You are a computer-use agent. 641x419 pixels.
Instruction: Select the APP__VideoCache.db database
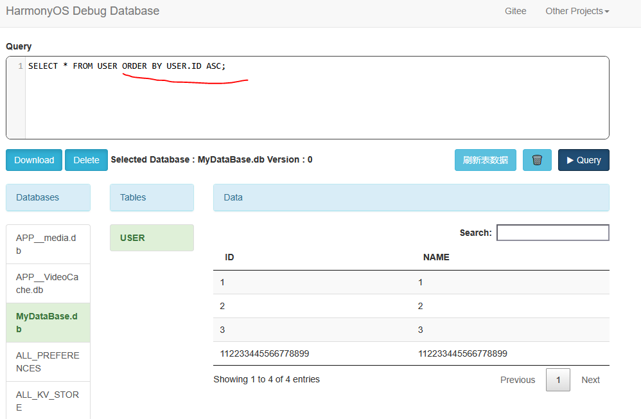tap(48, 283)
